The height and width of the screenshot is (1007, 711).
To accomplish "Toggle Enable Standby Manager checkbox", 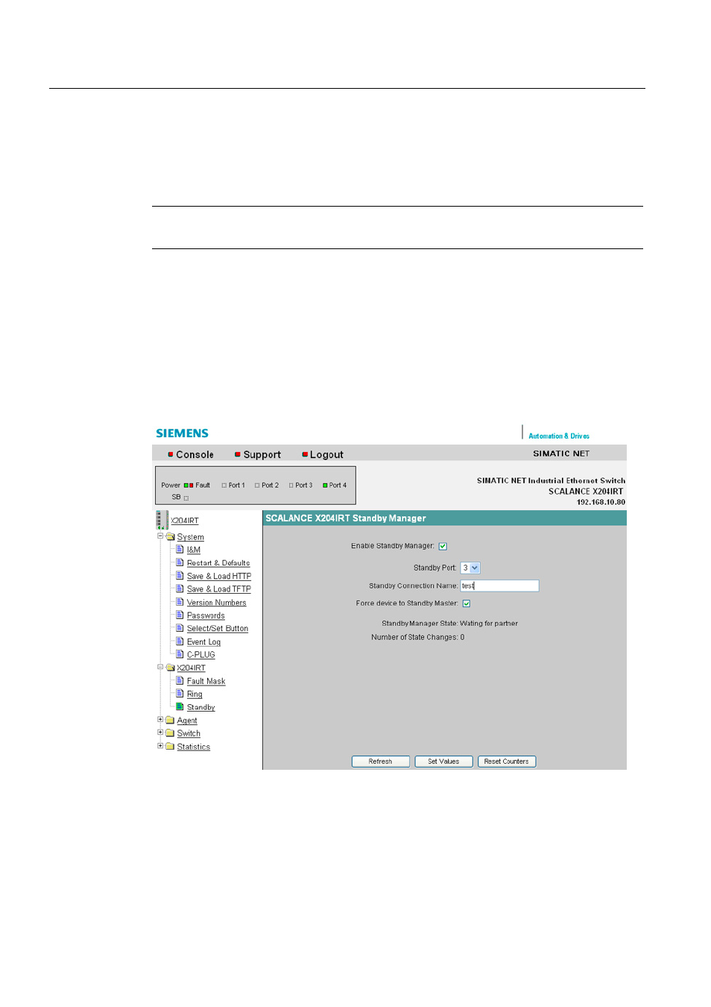I will point(443,547).
